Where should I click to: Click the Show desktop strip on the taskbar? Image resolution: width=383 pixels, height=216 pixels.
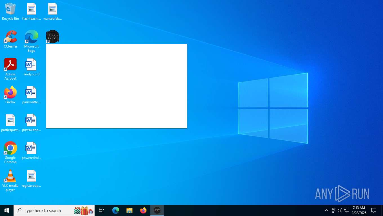(382, 210)
